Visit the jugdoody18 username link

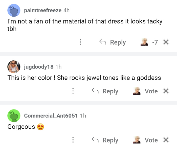[x=39, y=67]
